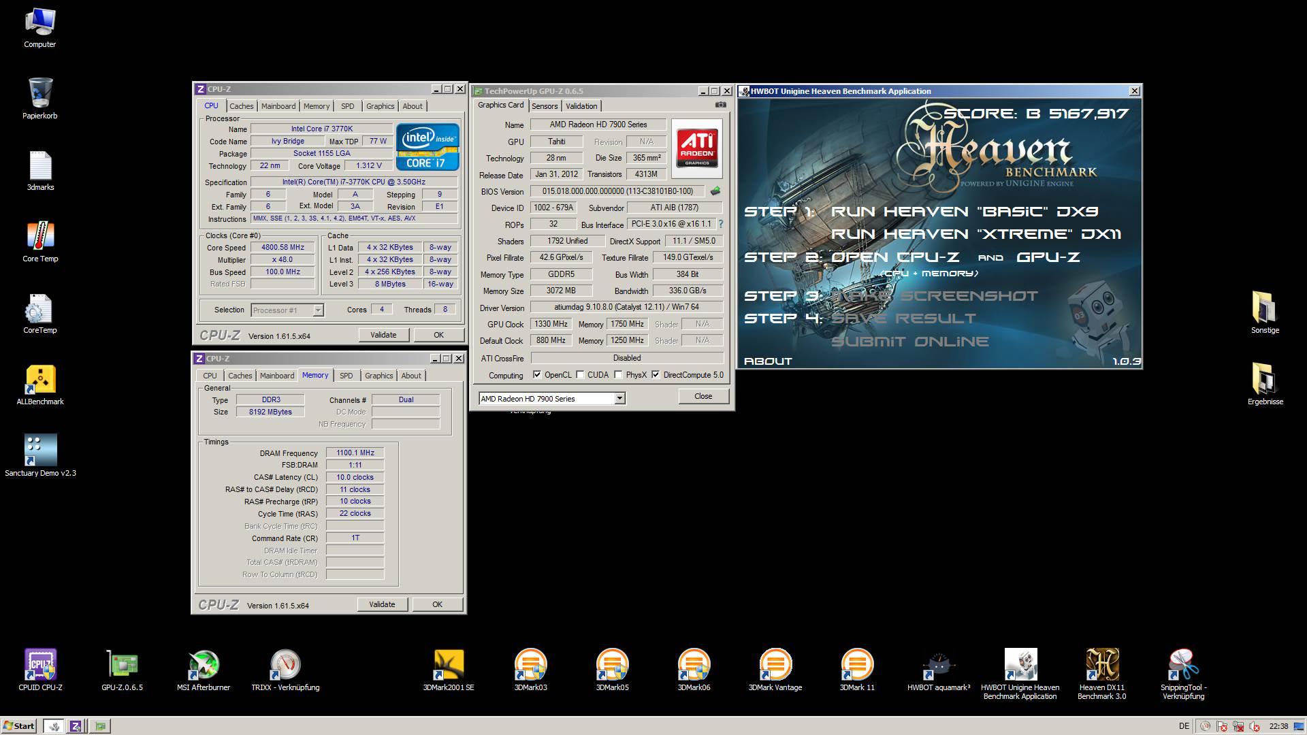This screenshot has width=1307, height=735.
Task: Click Submit Online in Heaven app
Action: pos(910,342)
